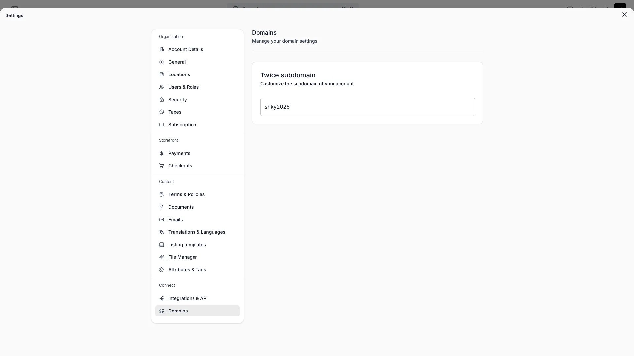
Task: Close the Settings dialog
Action: [x=624, y=15]
